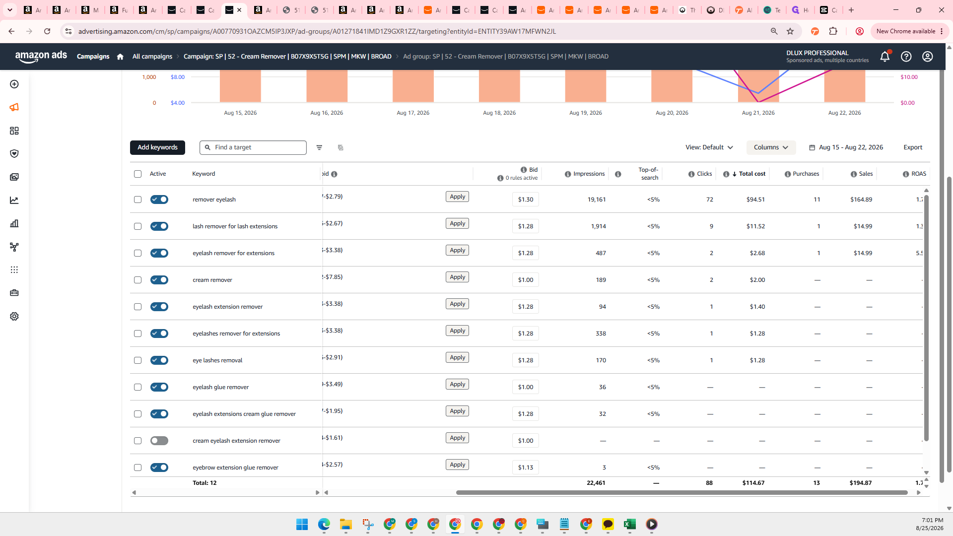953x536 pixels.
Task: Open File Explorer from the taskbar
Action: [x=346, y=524]
